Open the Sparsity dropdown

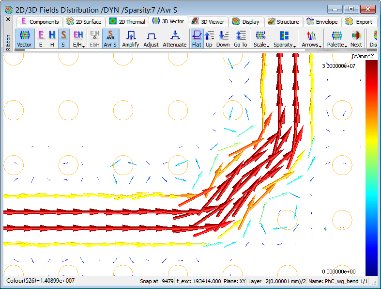[x=284, y=39]
